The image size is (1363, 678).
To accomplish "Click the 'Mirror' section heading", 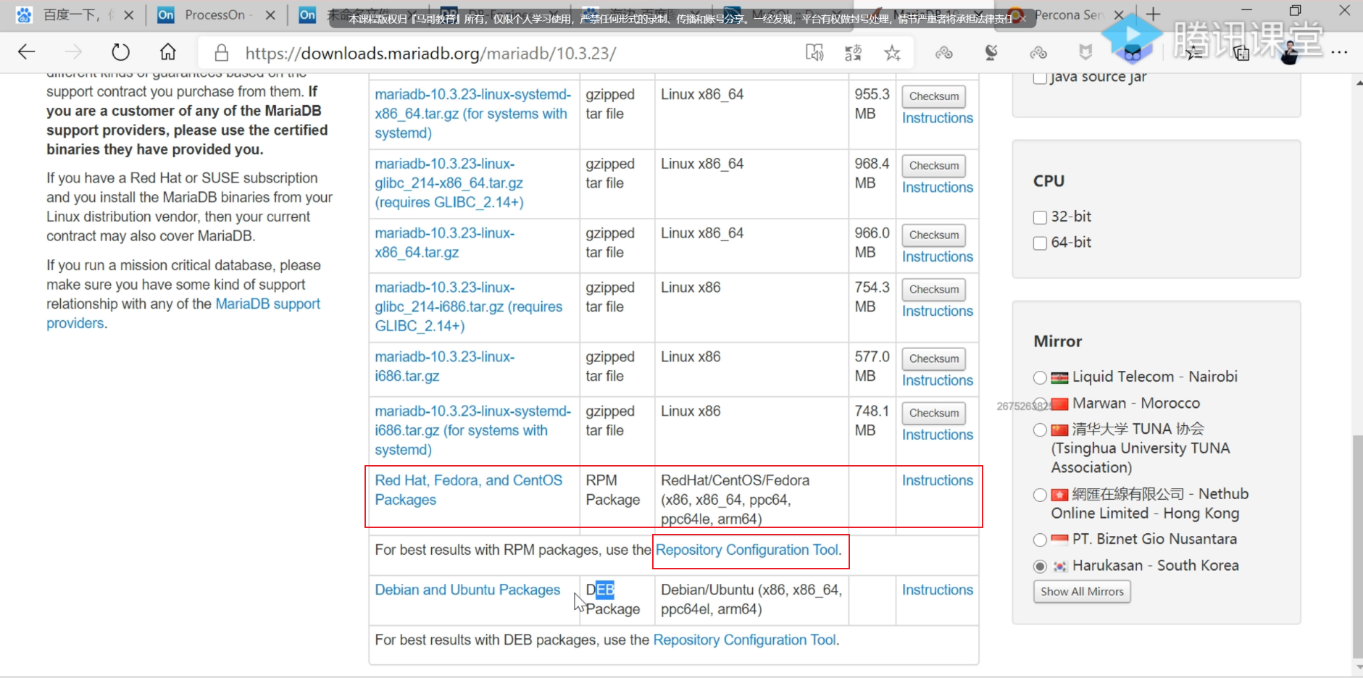I will (x=1057, y=342).
